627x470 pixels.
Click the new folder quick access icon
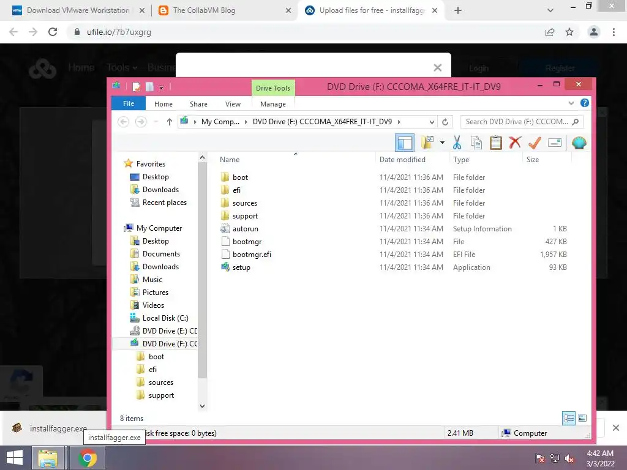149,87
